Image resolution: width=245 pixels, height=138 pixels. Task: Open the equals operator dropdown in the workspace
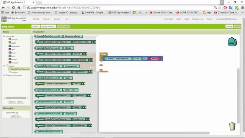(145, 59)
